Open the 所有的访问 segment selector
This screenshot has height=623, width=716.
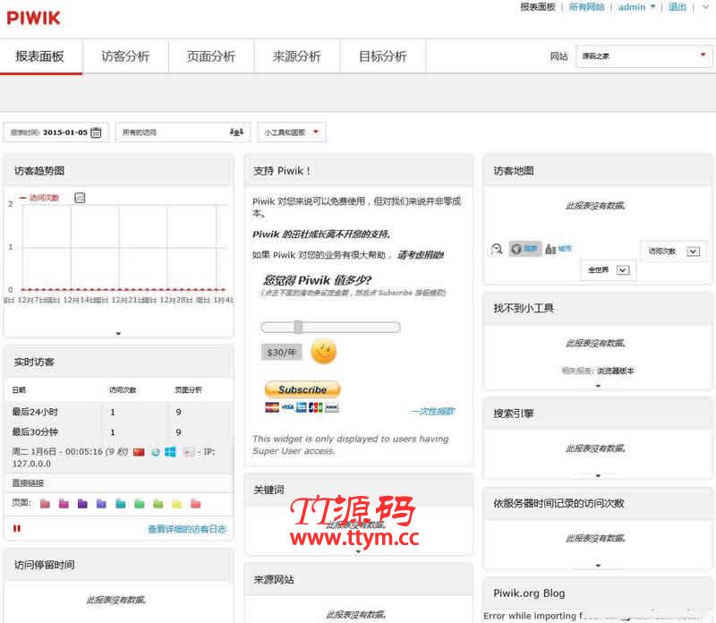183,132
